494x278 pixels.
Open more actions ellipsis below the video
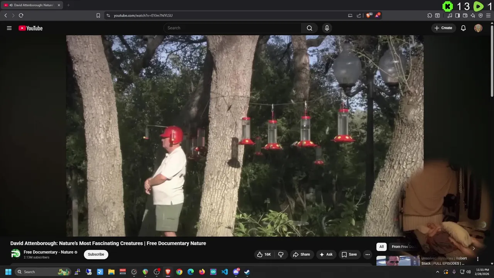[367, 254]
